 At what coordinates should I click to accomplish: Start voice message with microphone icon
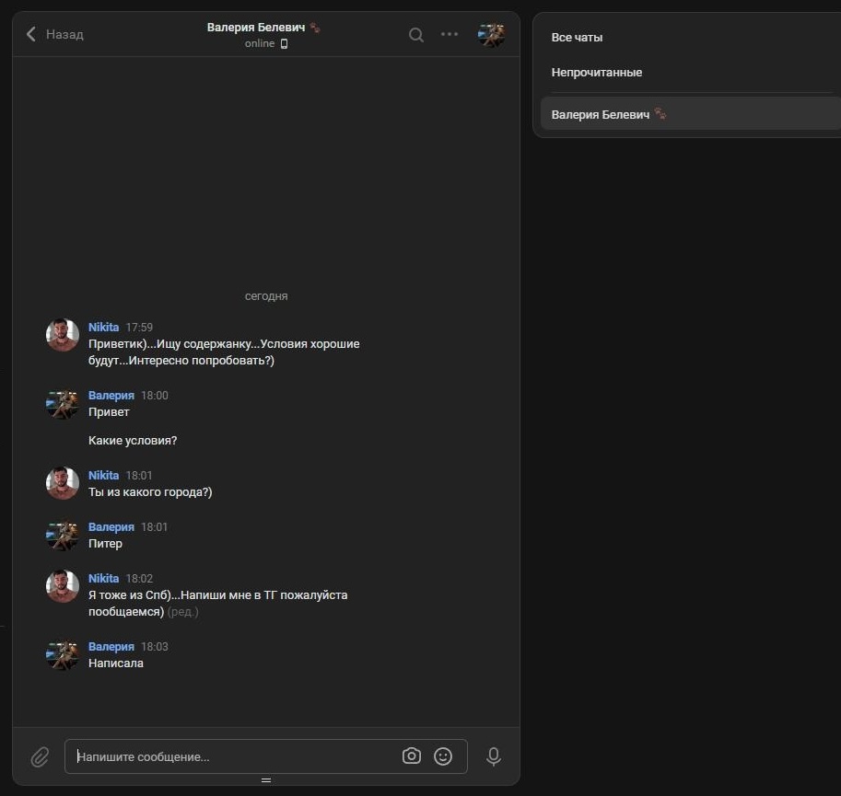tap(494, 756)
